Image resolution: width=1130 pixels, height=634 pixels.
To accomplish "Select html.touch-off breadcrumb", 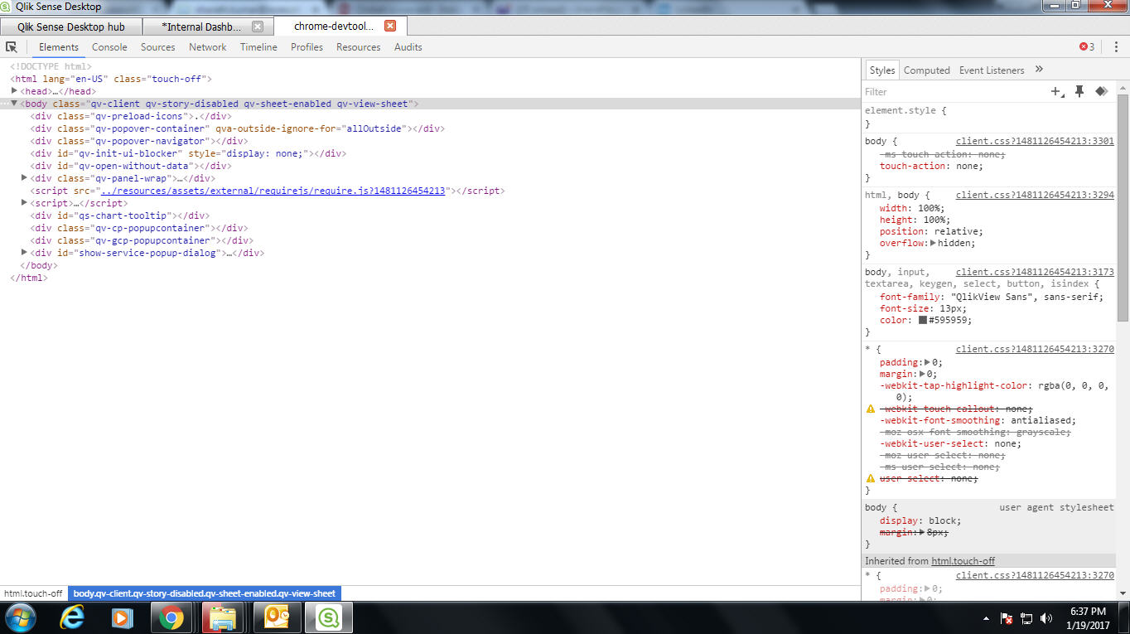I will (x=33, y=593).
